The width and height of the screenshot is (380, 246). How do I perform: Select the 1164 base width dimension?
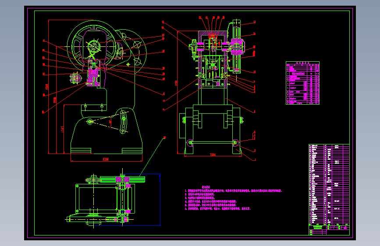point(106,159)
